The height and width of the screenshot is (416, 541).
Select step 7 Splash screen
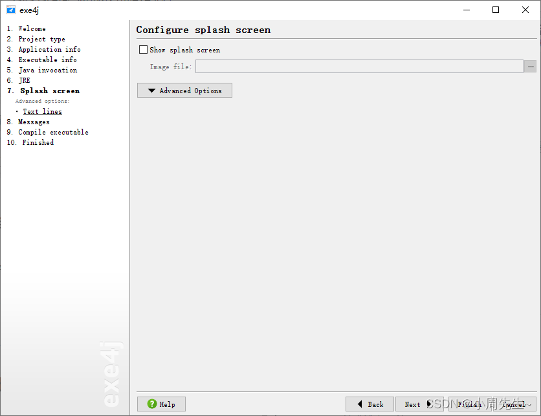click(43, 91)
